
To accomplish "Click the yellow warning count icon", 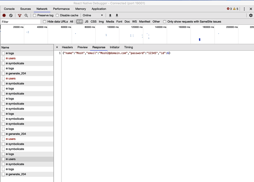I will [234, 9].
